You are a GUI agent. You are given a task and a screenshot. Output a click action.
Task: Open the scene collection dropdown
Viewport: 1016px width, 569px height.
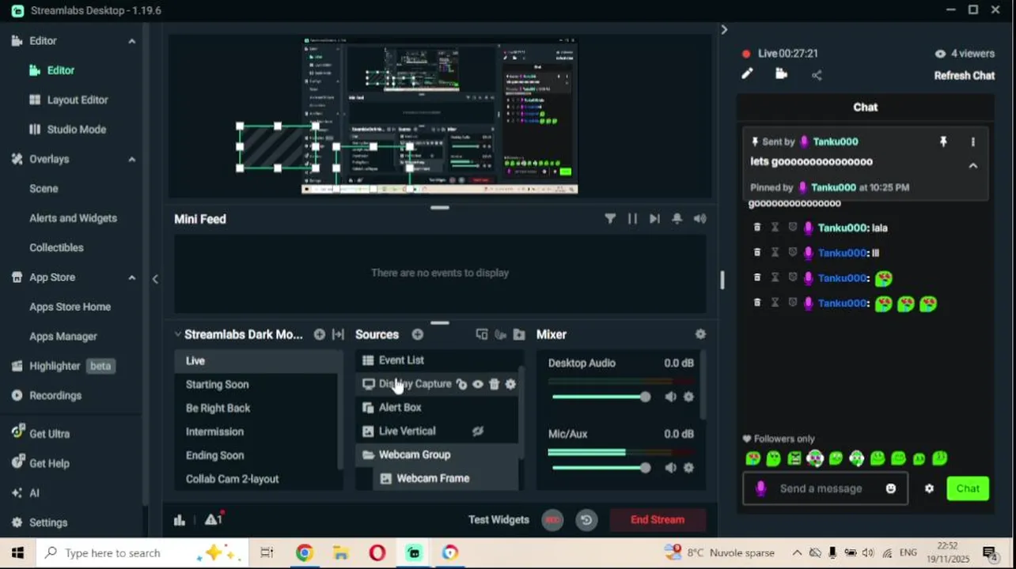[238, 334]
